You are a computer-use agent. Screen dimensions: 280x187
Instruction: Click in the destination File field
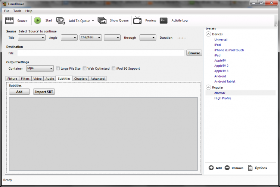pyautogui.click(x=101, y=53)
